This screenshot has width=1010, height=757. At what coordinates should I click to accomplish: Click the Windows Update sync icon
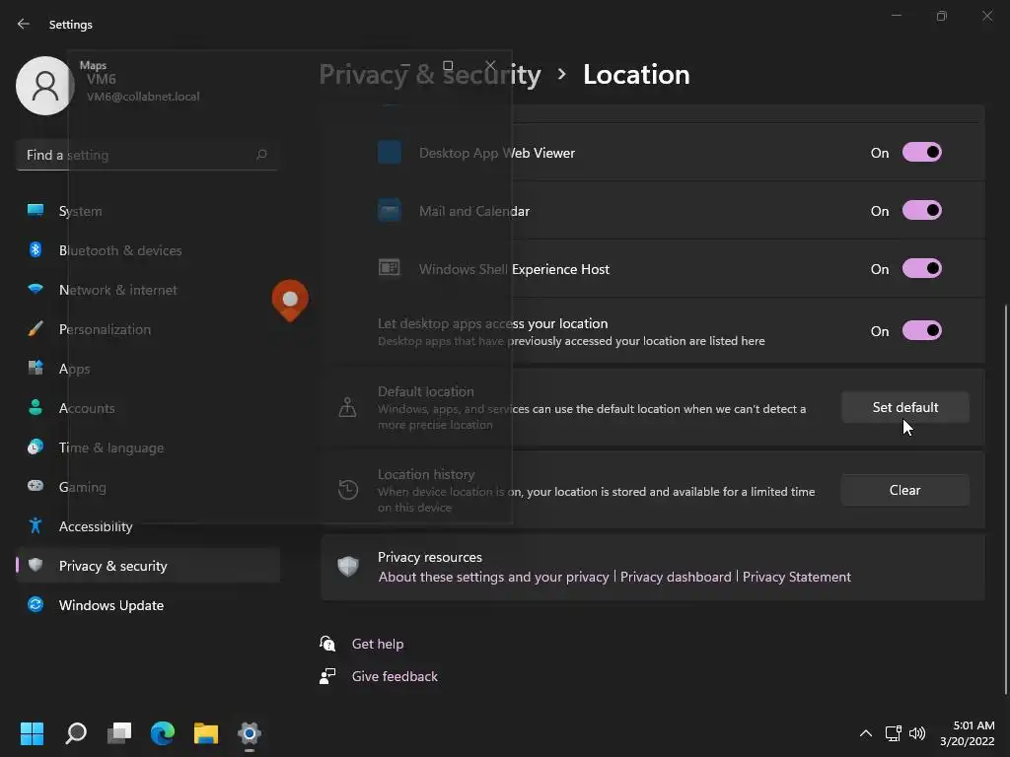pyautogui.click(x=36, y=604)
